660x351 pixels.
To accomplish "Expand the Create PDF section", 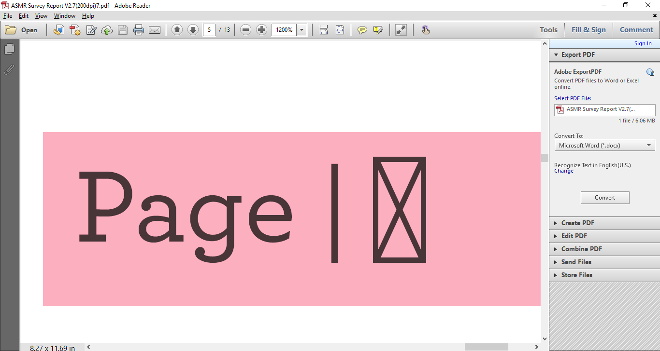I will point(577,223).
